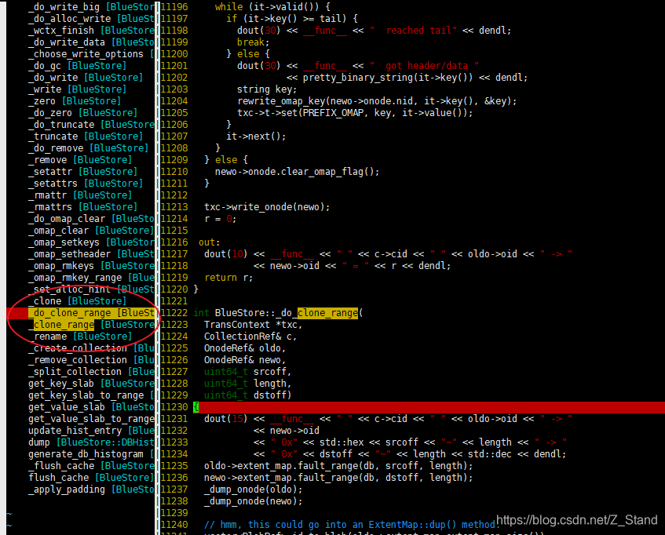Viewport: 665px width, 535px height.
Task: Open the _do_write [BlueStore] tag
Action: tap(86, 78)
